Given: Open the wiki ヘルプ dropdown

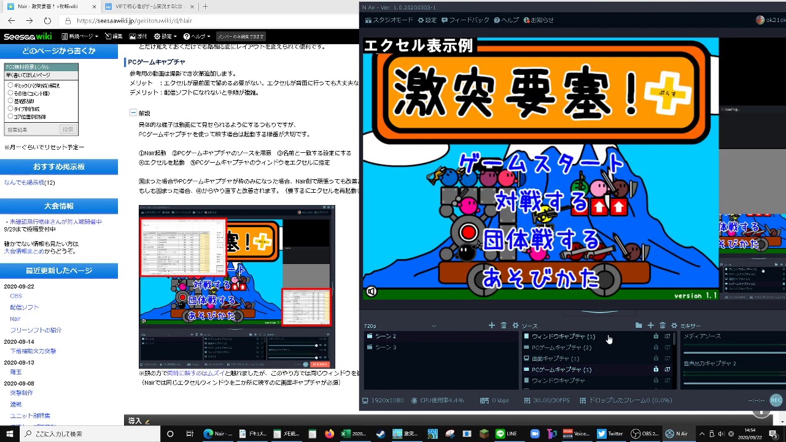Looking at the screenshot, I should (196, 37).
